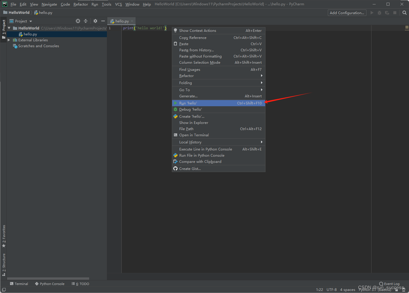Choose File Path in context menu
The height and width of the screenshot is (293, 409).
pos(219,129)
